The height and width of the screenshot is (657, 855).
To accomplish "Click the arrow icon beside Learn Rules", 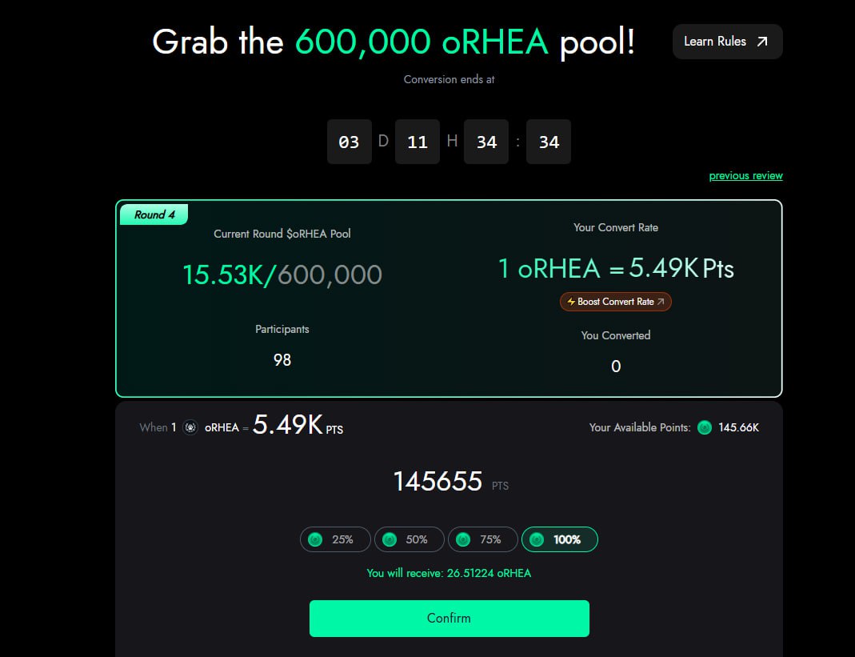I will (762, 42).
